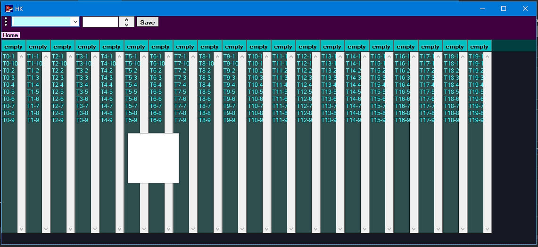Click the T6 list scrollbar down arrow
This screenshot has width=538, height=247.
tap(168, 229)
